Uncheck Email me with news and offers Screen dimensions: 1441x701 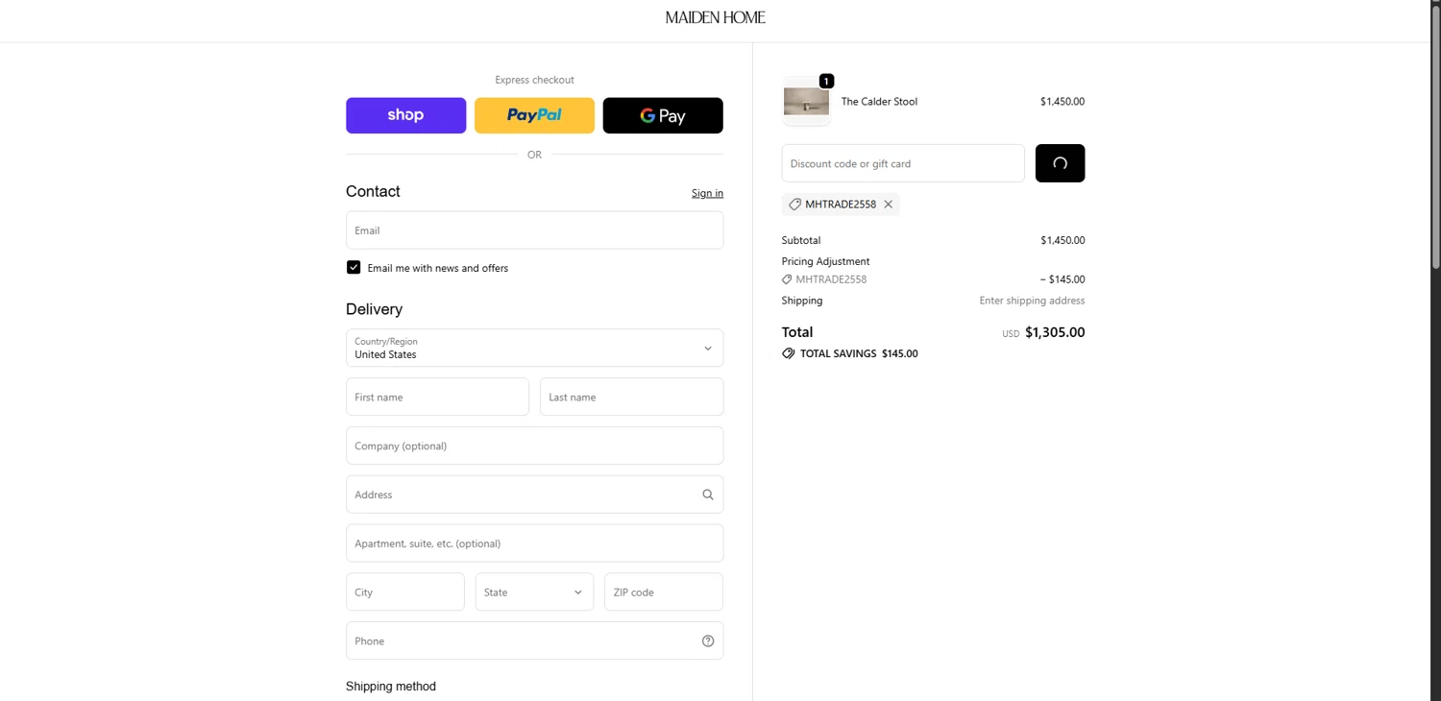pyautogui.click(x=354, y=268)
